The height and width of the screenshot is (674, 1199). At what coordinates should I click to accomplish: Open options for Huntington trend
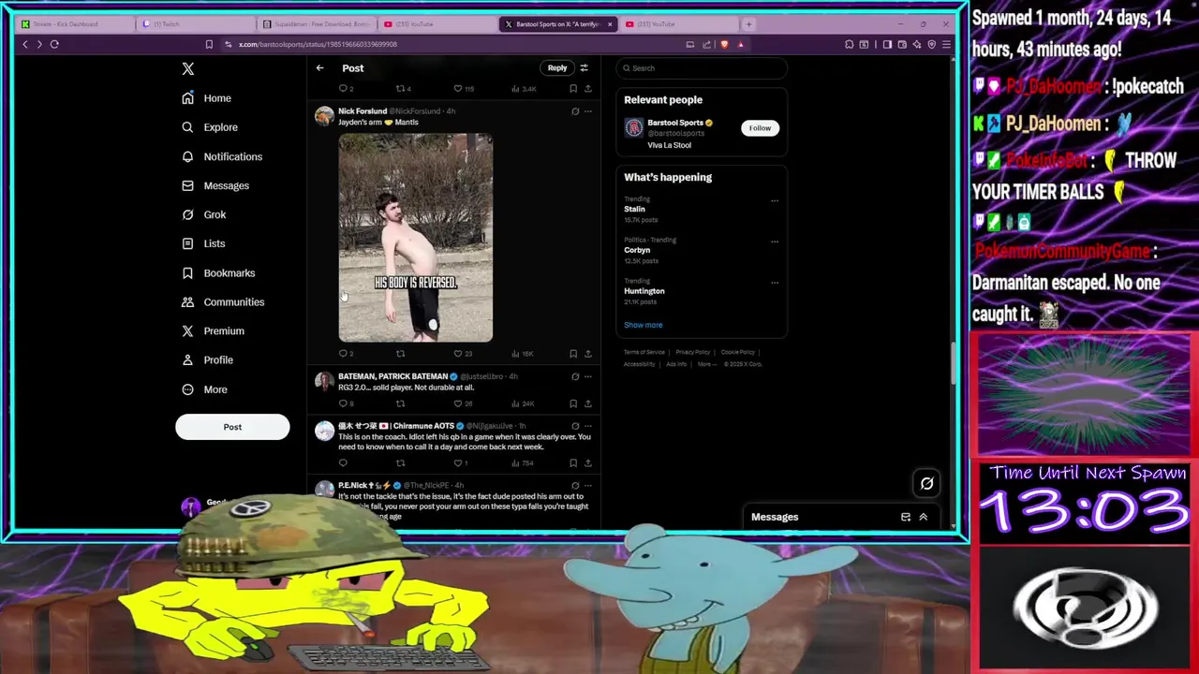click(774, 282)
